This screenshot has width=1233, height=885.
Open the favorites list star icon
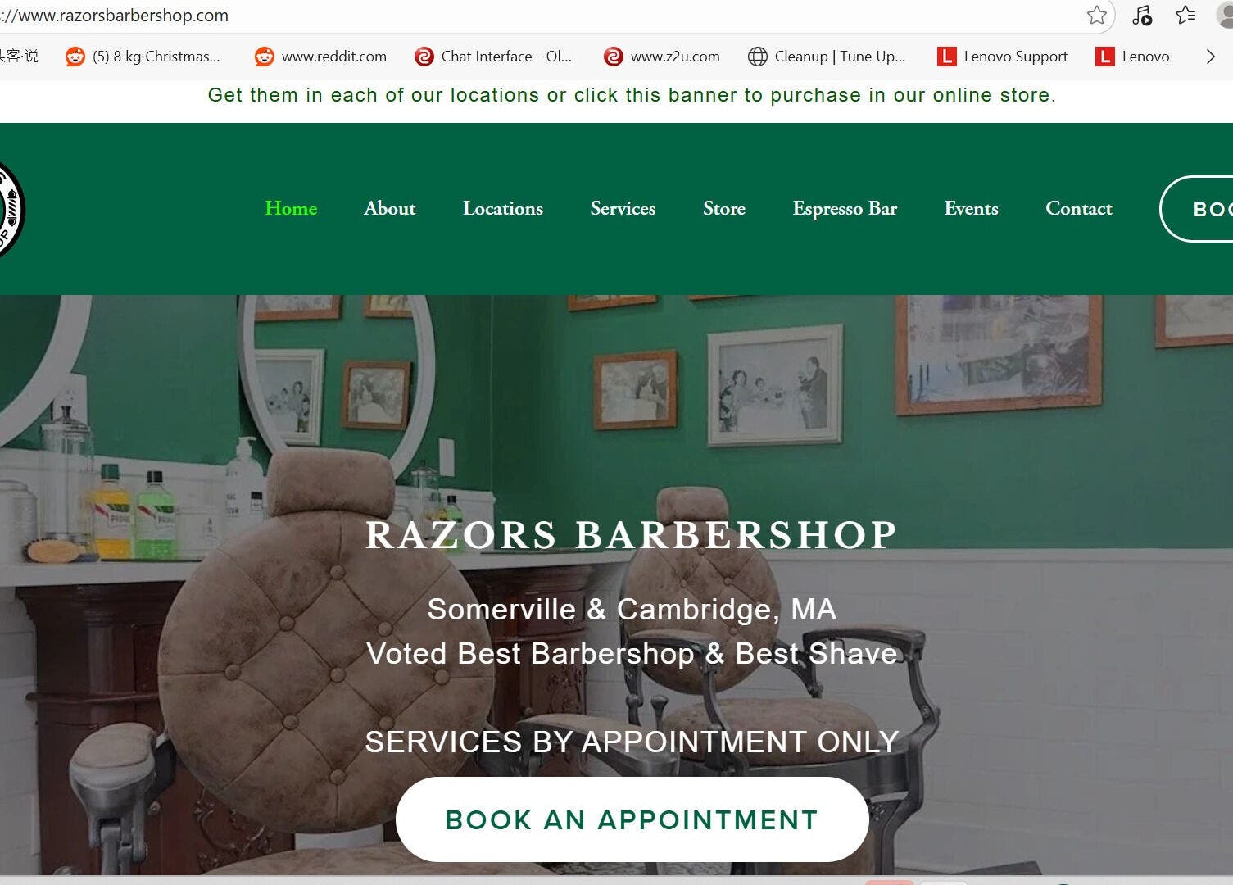(1185, 15)
